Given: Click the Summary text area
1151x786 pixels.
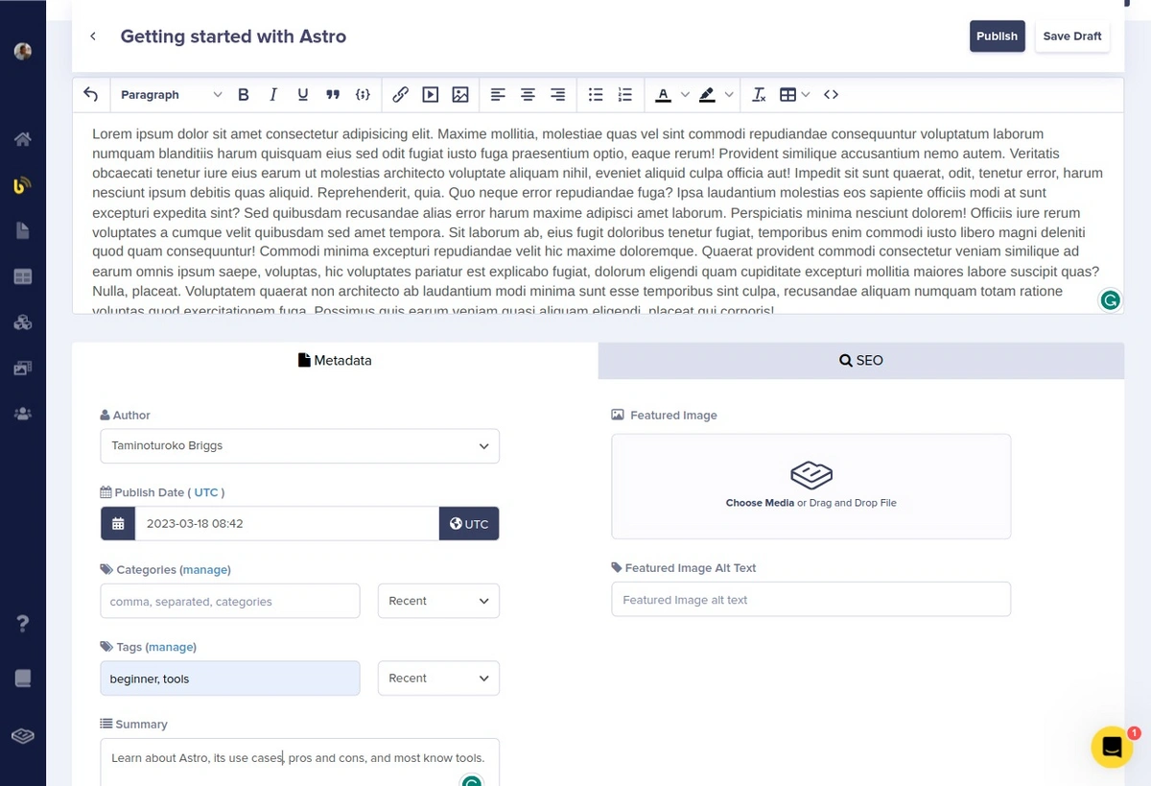Looking at the screenshot, I should pyautogui.click(x=299, y=762).
